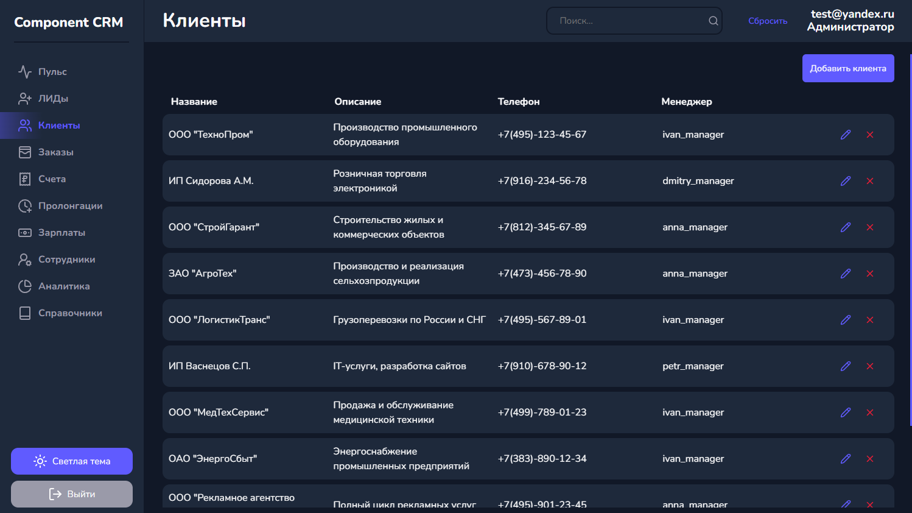Screen dimensions: 912x513
Task: Click the Название column header
Action: 194,102
